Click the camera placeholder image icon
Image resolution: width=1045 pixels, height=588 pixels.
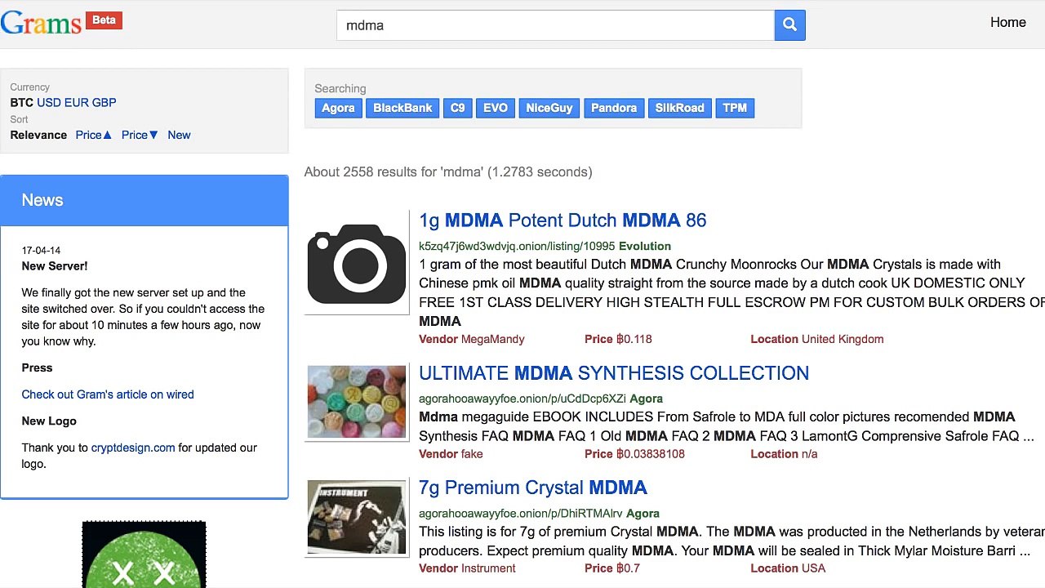click(357, 264)
